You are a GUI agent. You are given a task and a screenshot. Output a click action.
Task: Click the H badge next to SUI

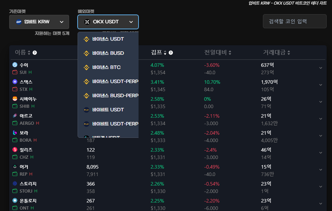pos(30,72)
